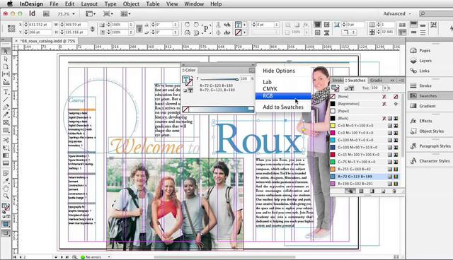Select the Selection tool in the toolbox
Screen dimensions: 453x260
point(6,51)
